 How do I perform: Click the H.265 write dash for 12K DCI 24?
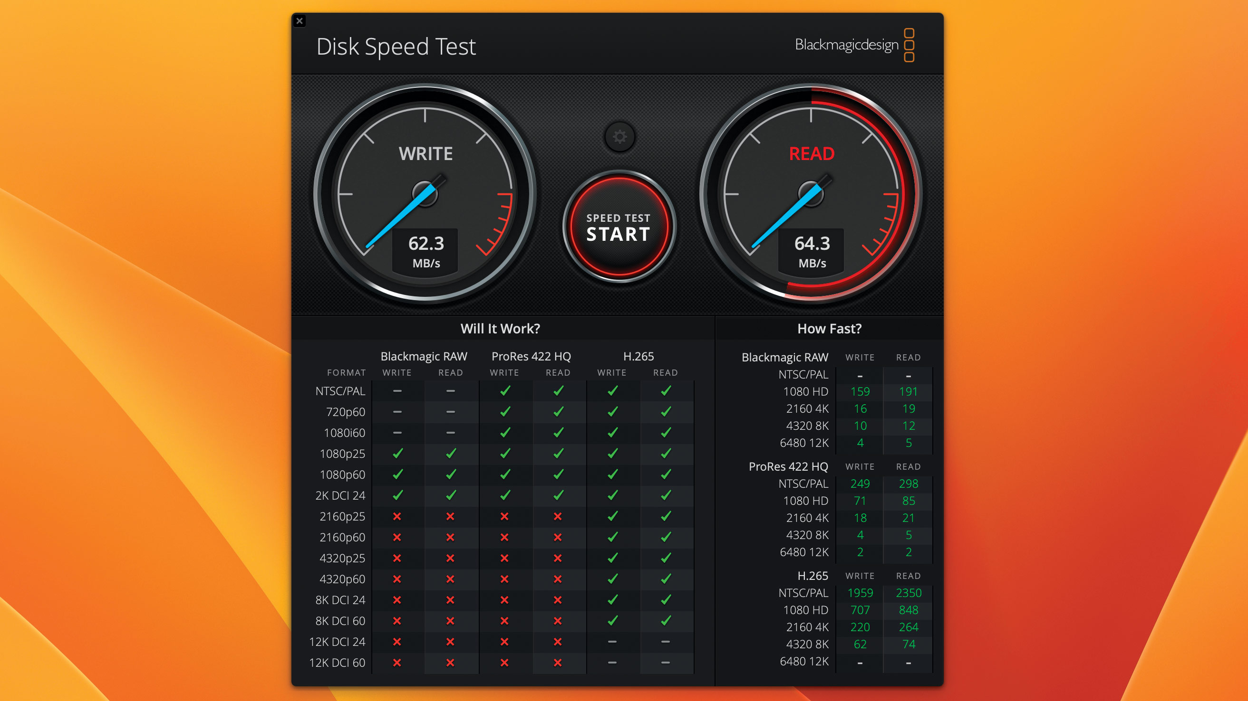coord(612,642)
